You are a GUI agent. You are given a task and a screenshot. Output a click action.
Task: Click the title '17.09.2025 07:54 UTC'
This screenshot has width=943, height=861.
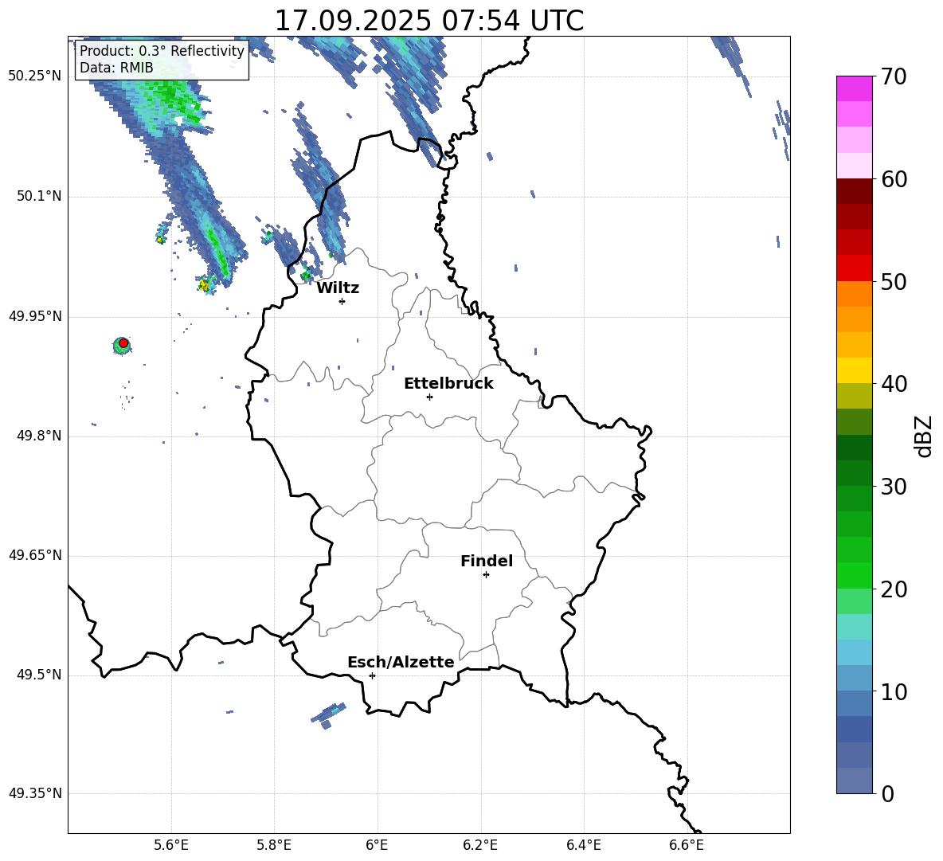(x=428, y=21)
